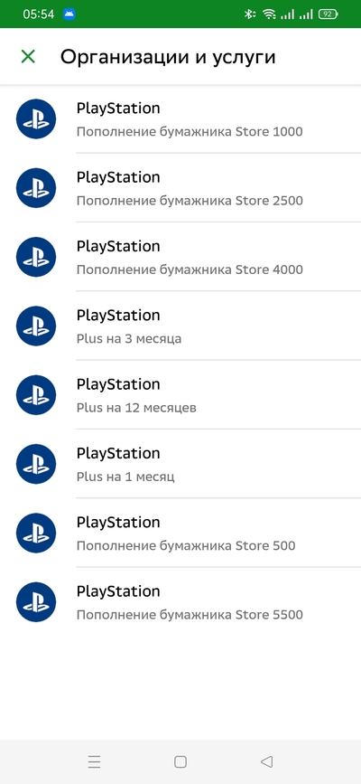Image resolution: width=361 pixels, height=784 pixels.
Task: Tap PlayStation logo beside Store 1000
Action: [x=36, y=119]
